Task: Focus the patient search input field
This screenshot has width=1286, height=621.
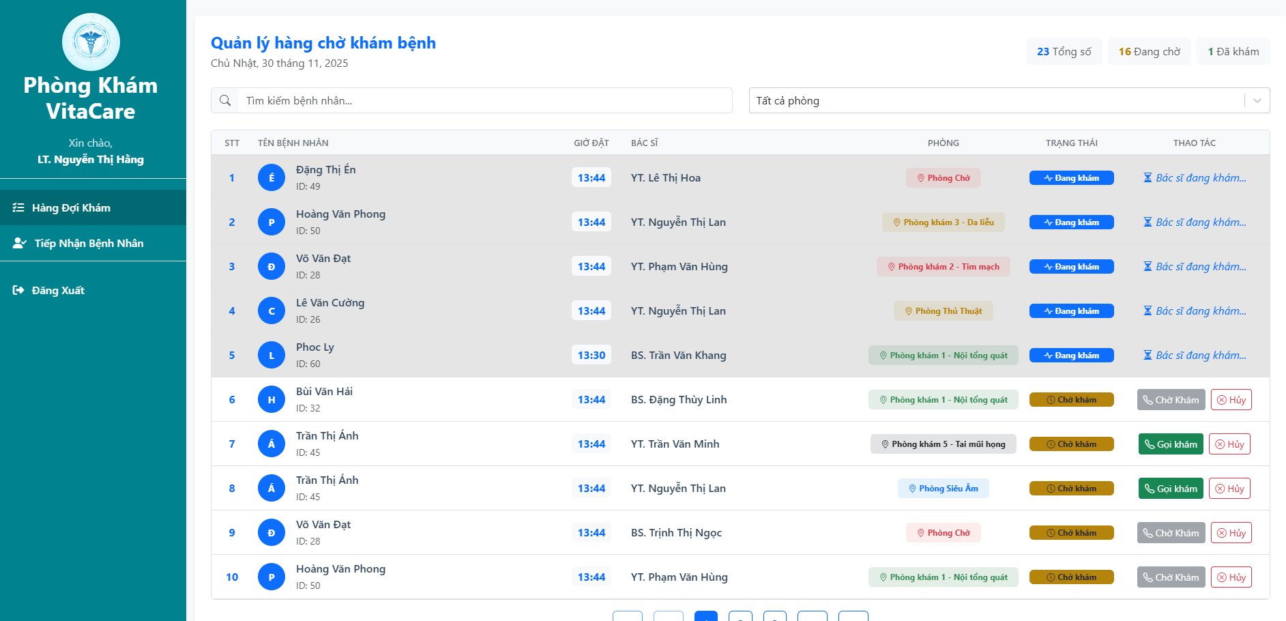Action: point(484,100)
